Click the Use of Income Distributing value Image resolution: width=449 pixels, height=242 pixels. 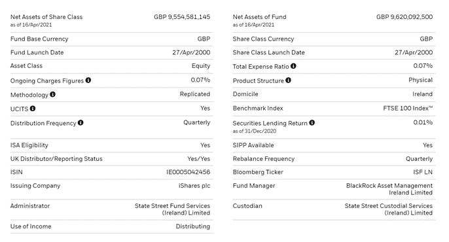(192, 226)
